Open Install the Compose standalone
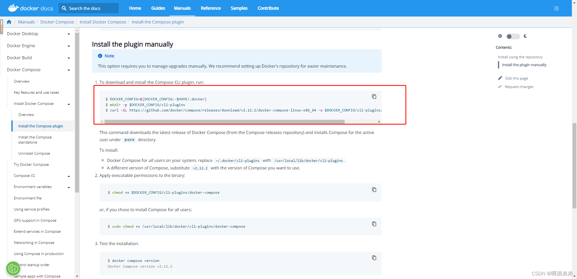The height and width of the screenshot is (279, 577). (35, 140)
